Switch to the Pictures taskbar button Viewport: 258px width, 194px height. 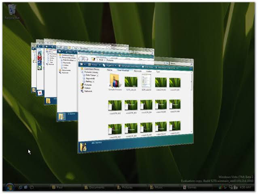pos(131,187)
